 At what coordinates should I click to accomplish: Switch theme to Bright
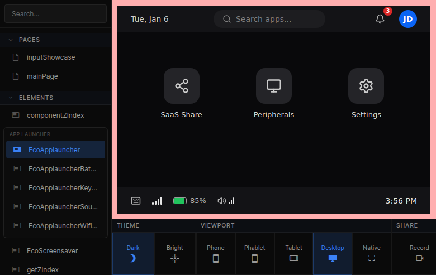175,253
